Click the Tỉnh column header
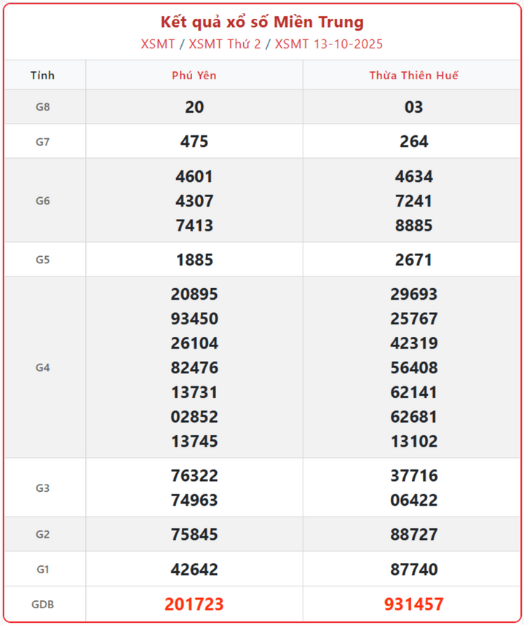Image resolution: width=524 pixels, height=625 pixels. [x=43, y=76]
